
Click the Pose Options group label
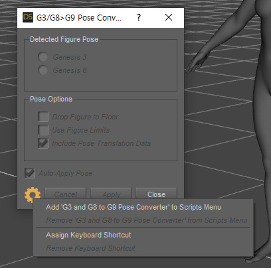click(x=51, y=99)
